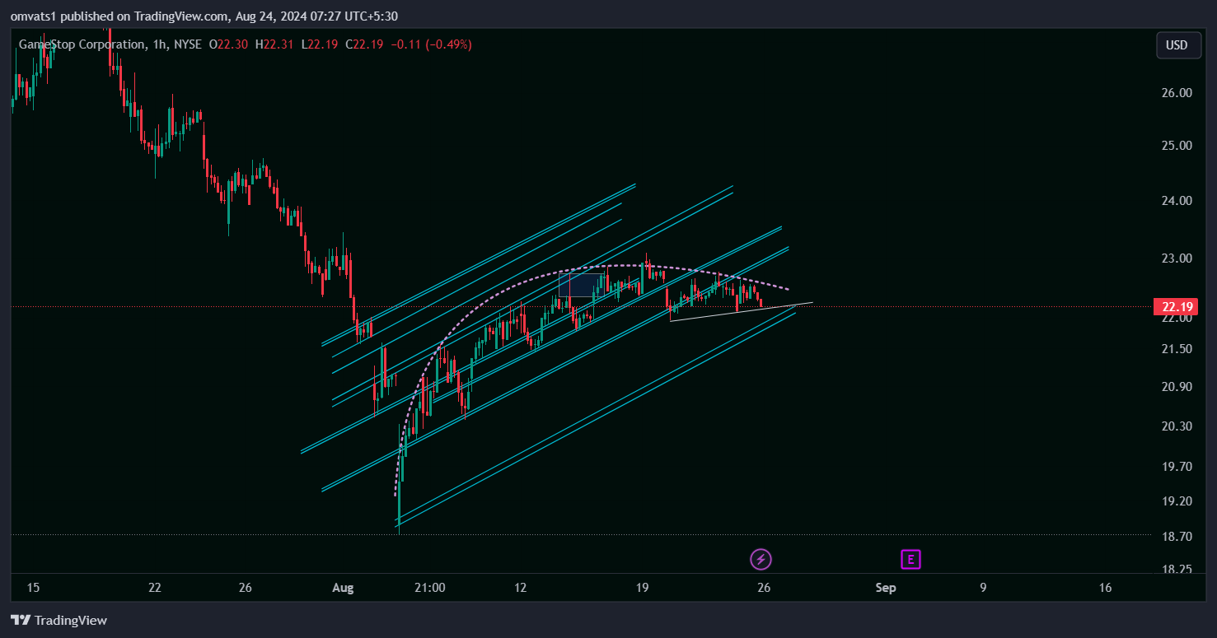Screen dimensions: 1217x638
Task: Click the purple lightning event icon
Action: [x=761, y=560]
